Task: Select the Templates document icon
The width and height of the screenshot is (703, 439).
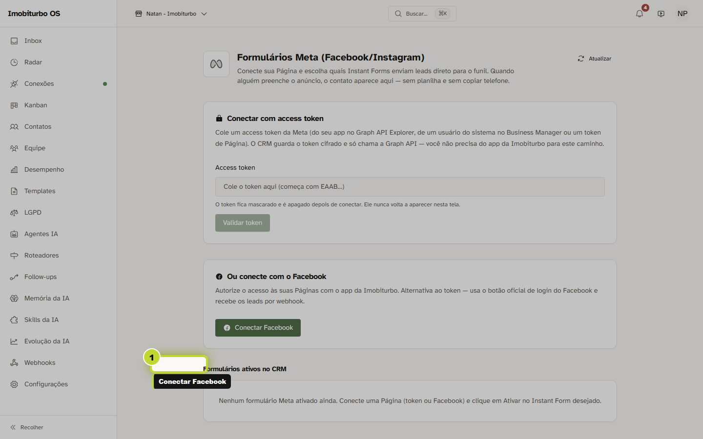Action: (14, 191)
